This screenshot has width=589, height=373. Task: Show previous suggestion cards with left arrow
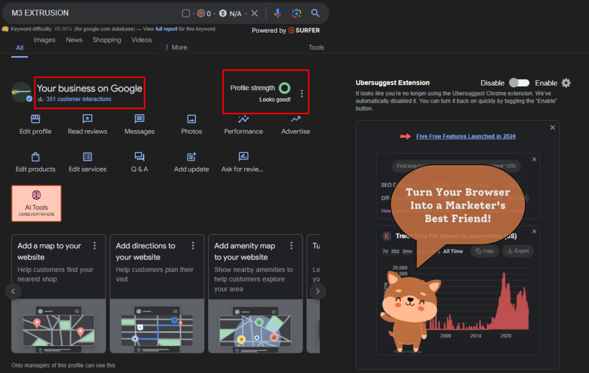pos(13,292)
